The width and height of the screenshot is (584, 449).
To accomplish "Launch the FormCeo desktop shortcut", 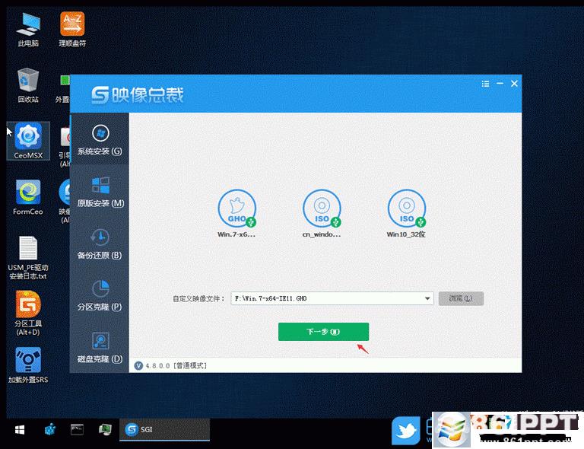I will tap(28, 197).
